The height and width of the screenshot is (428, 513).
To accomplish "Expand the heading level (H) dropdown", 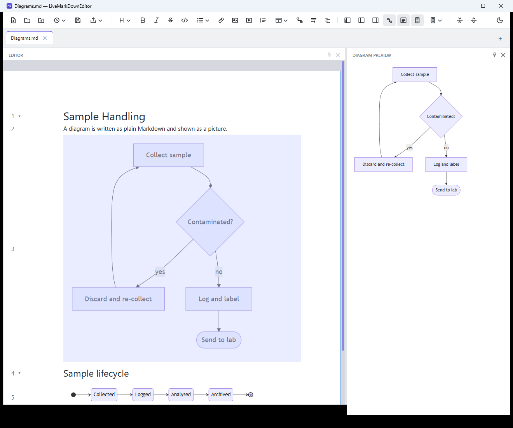I will pyautogui.click(x=125, y=20).
